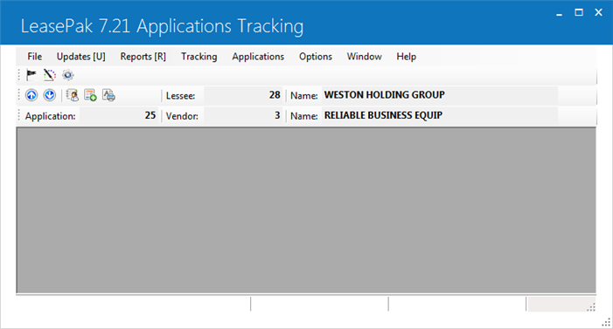This screenshot has width=613, height=329.
Task: Click the notebook with person icon
Action: pos(73,95)
